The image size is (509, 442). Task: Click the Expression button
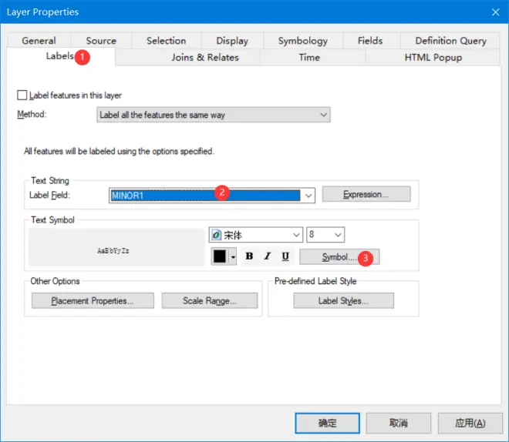coord(366,194)
